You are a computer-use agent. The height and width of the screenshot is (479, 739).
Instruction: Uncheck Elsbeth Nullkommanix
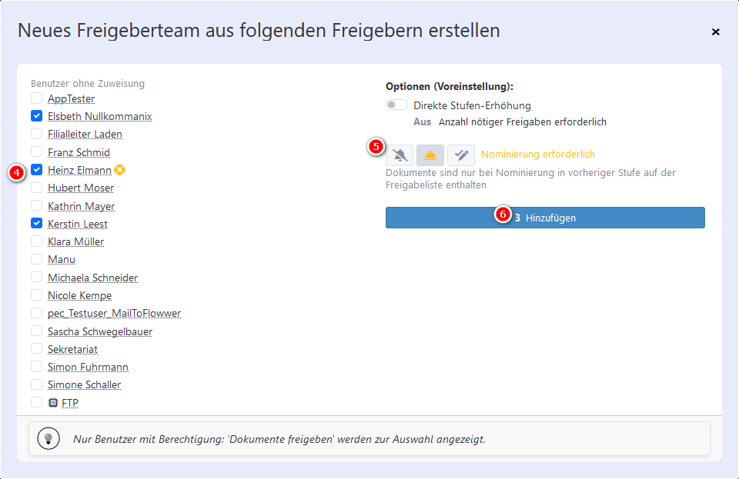coord(36,116)
